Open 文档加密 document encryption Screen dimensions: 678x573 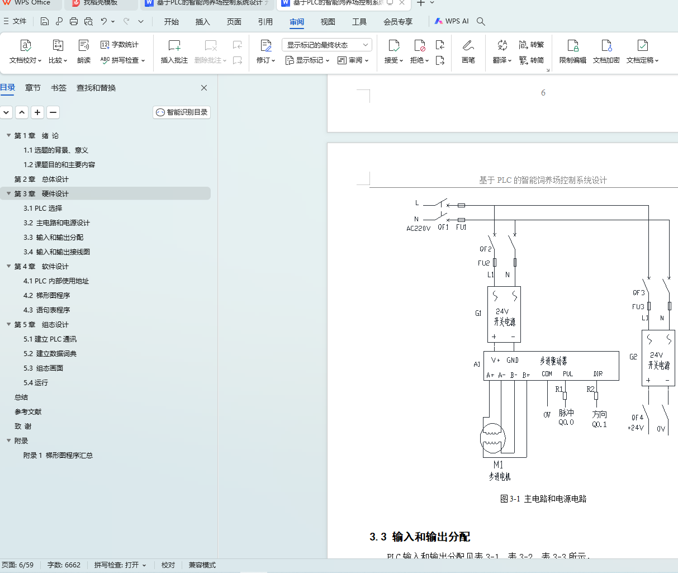(x=606, y=52)
